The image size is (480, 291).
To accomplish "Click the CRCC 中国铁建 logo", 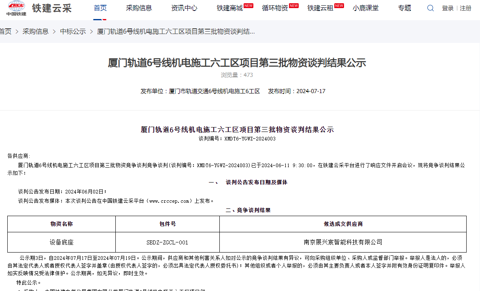I will (16, 8).
